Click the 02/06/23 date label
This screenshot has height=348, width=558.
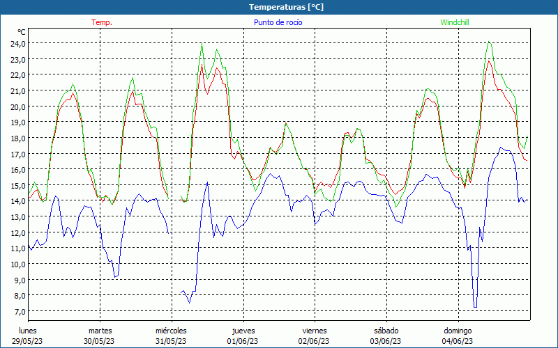[x=314, y=341]
